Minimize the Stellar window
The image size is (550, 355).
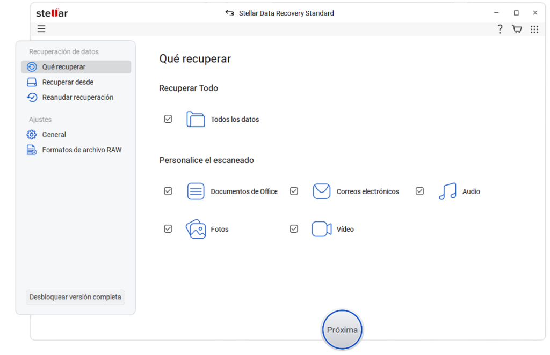496,13
